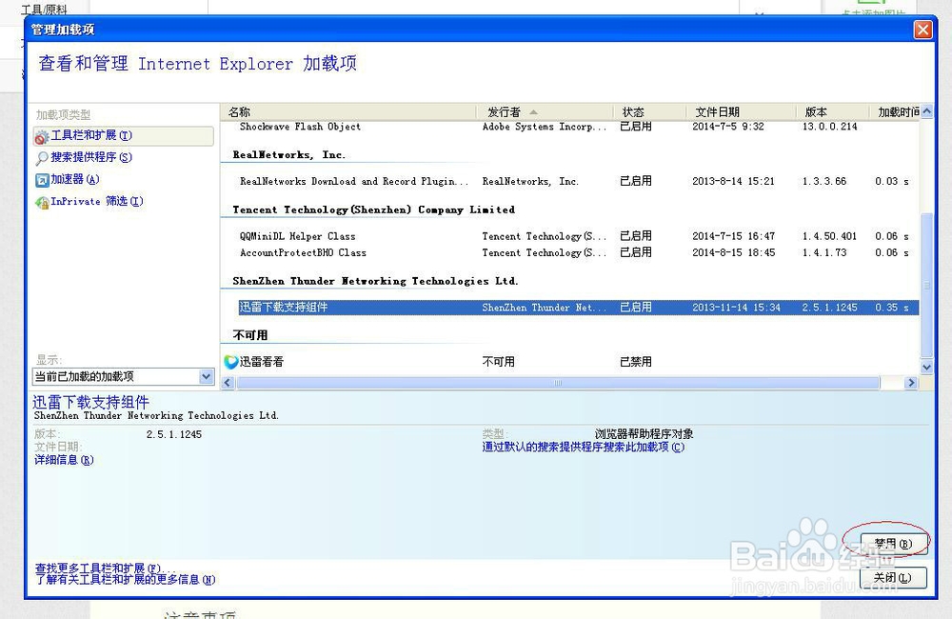Viewport: 952px width, 619px height.
Task: Click the list's scroll down arrow
Action: 926,367
